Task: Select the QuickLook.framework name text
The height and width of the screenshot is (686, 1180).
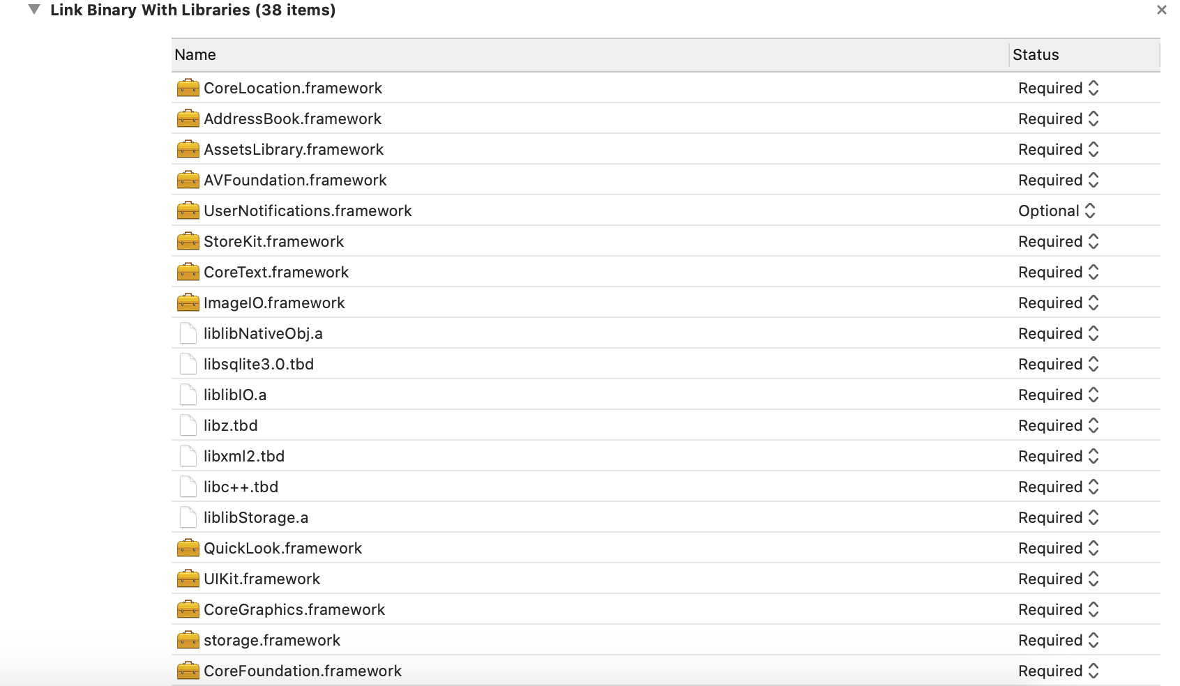Action: [282, 548]
